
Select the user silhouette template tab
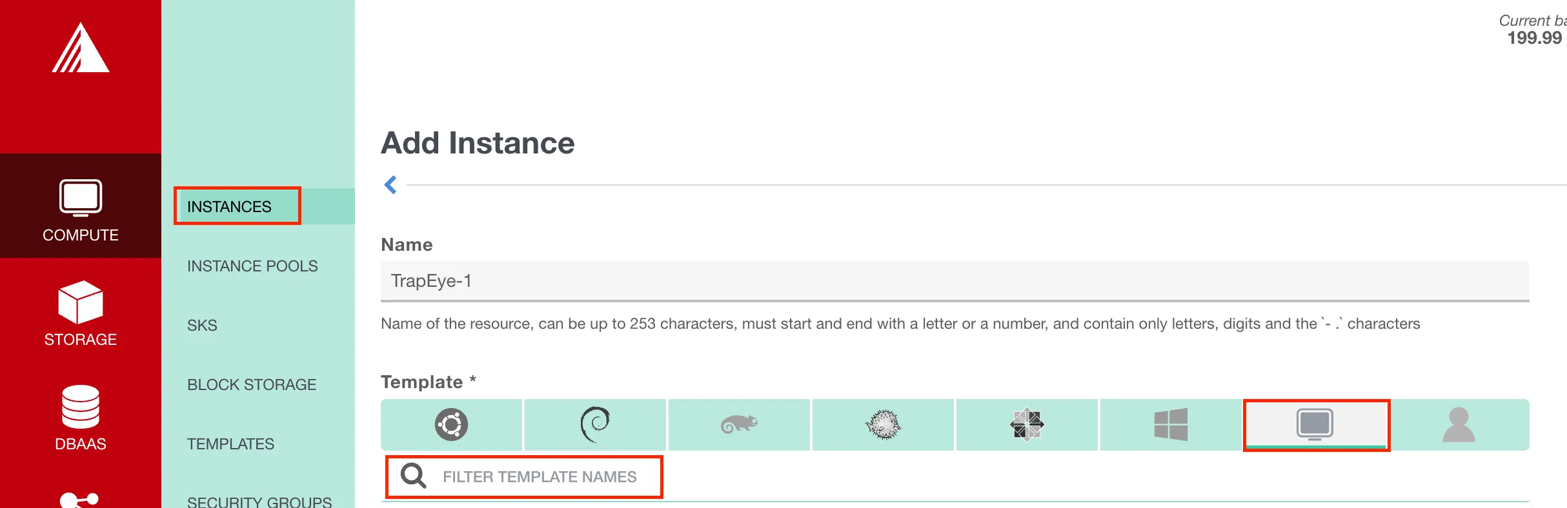coord(1459,425)
